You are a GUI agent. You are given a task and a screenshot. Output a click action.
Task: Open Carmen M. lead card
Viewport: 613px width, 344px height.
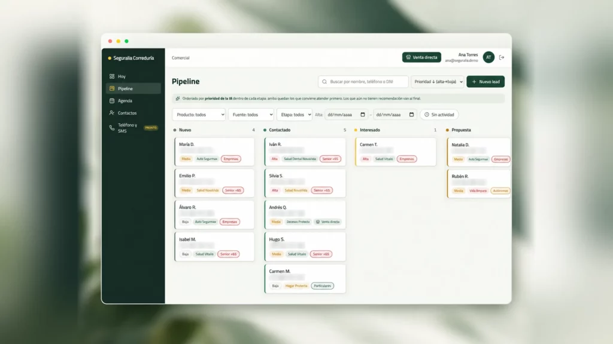pyautogui.click(x=305, y=279)
